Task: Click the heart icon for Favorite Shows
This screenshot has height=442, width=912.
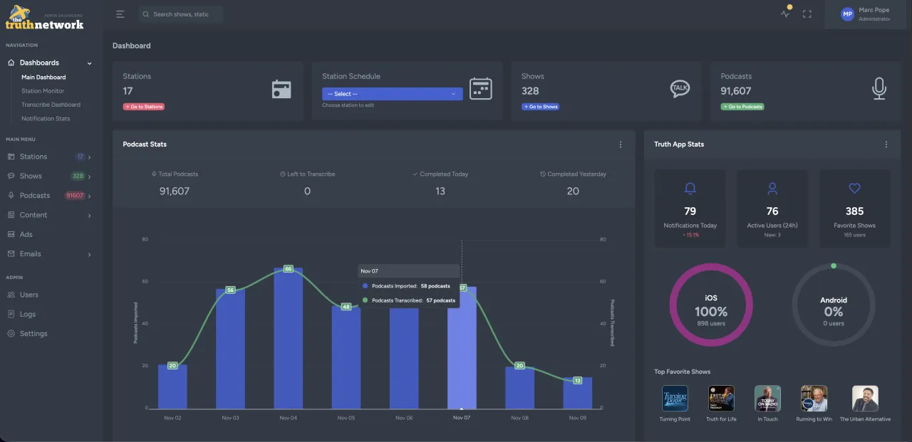Action: click(854, 189)
